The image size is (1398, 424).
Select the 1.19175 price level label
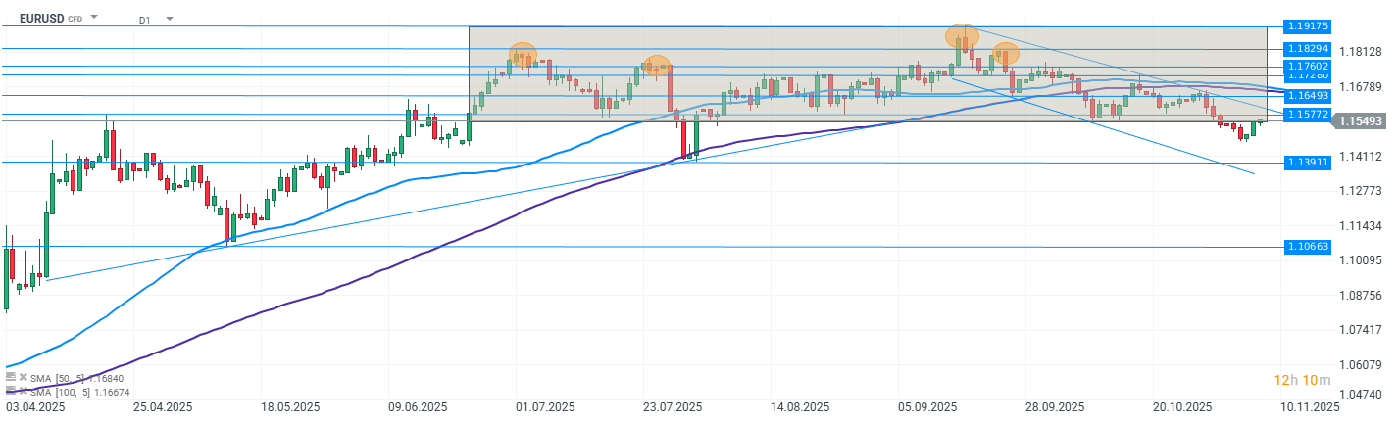(x=1308, y=27)
